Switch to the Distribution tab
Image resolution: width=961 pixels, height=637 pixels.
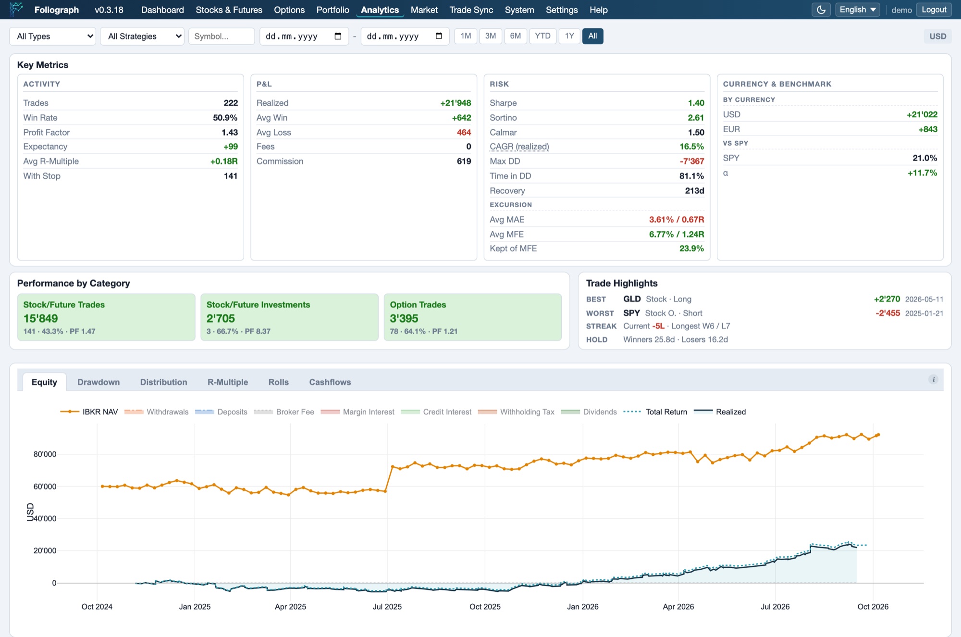(164, 382)
